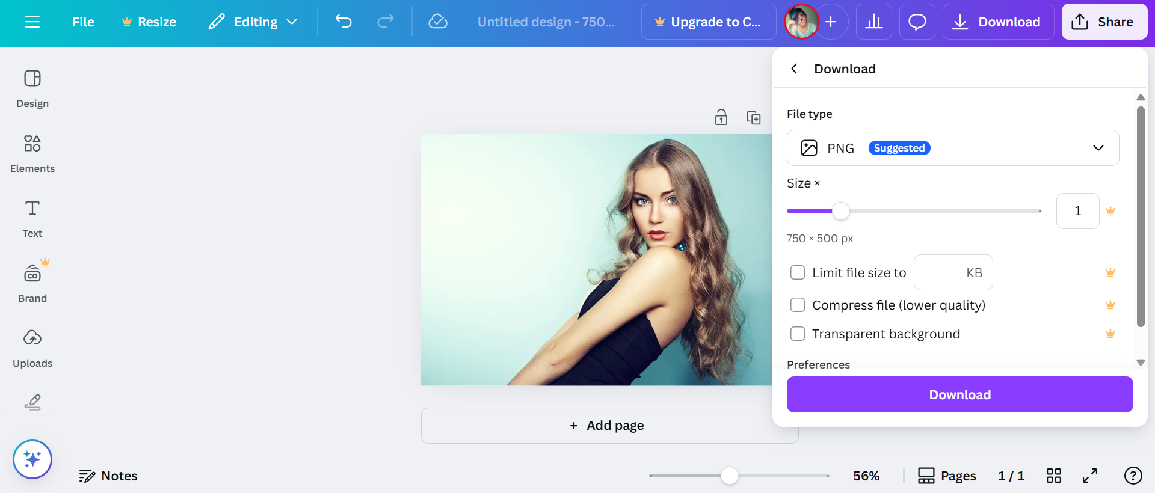Add collaborator with the plus icon
This screenshot has height=493, width=1155.
click(x=831, y=22)
